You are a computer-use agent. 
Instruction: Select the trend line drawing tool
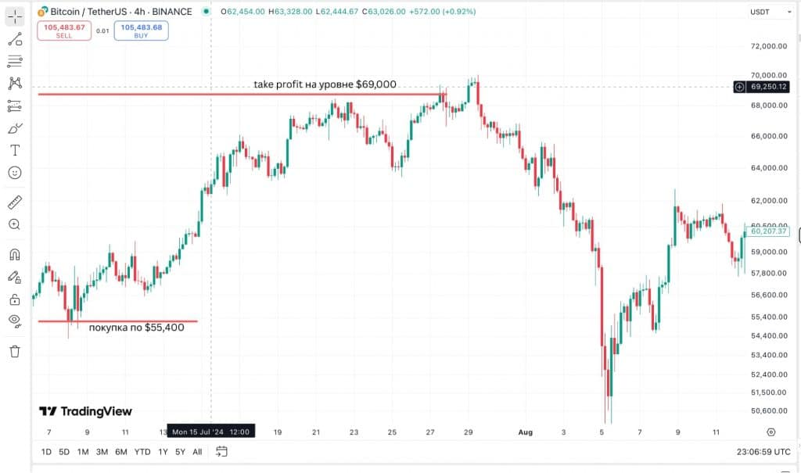15,39
